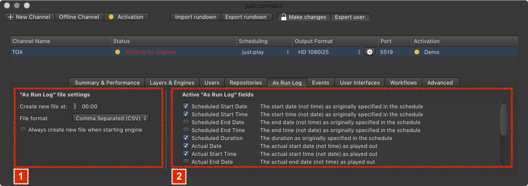Check Always create new file when starting engine

(22, 130)
